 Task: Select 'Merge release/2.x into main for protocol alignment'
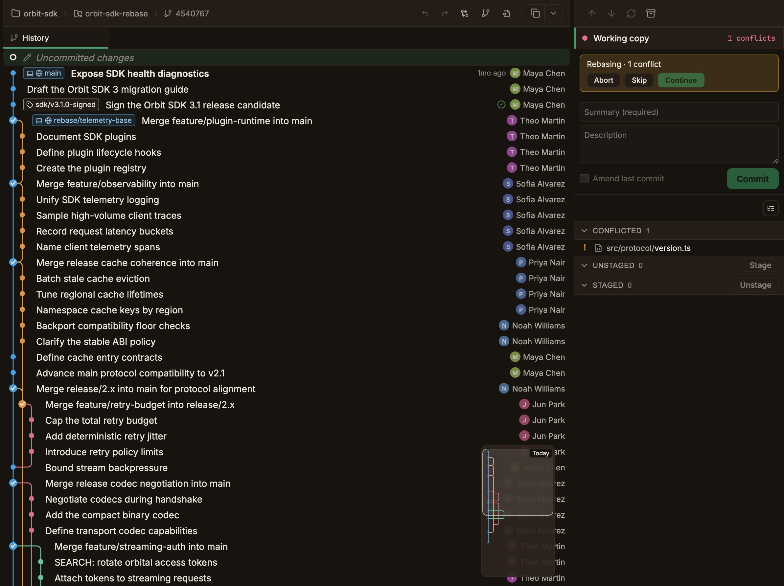coord(146,389)
